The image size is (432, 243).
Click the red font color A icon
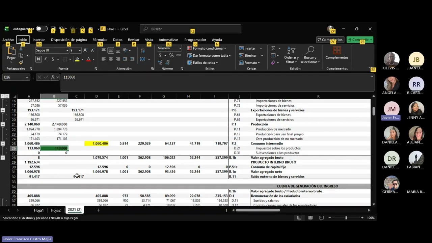(88, 59)
